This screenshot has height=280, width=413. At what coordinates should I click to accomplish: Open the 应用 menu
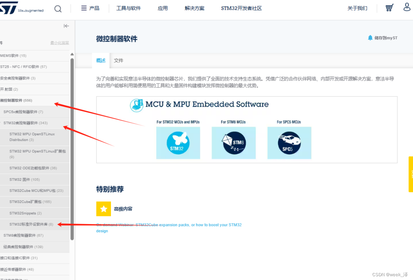163,8
